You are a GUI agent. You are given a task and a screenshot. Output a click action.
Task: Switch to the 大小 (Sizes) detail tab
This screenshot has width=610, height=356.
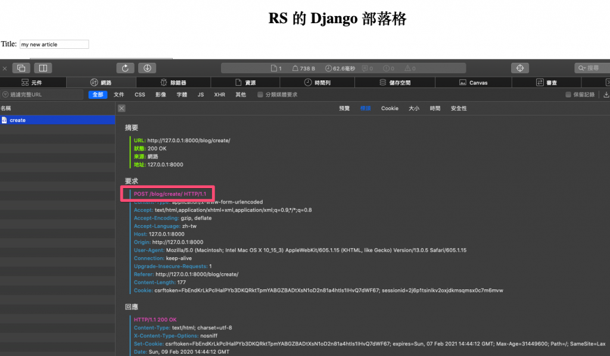(x=414, y=108)
